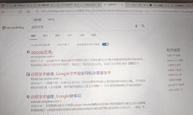Screen dimensions: 193x115
Task: Click the cn.bing.com address bar URL
Action: point(117,11)
